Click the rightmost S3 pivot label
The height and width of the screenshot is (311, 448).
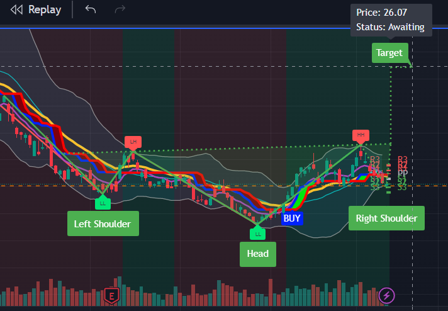tap(401, 187)
